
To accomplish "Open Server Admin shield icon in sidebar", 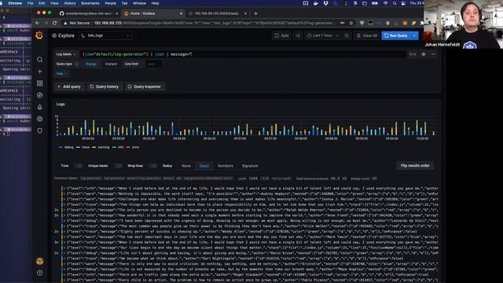I will pos(39,131).
